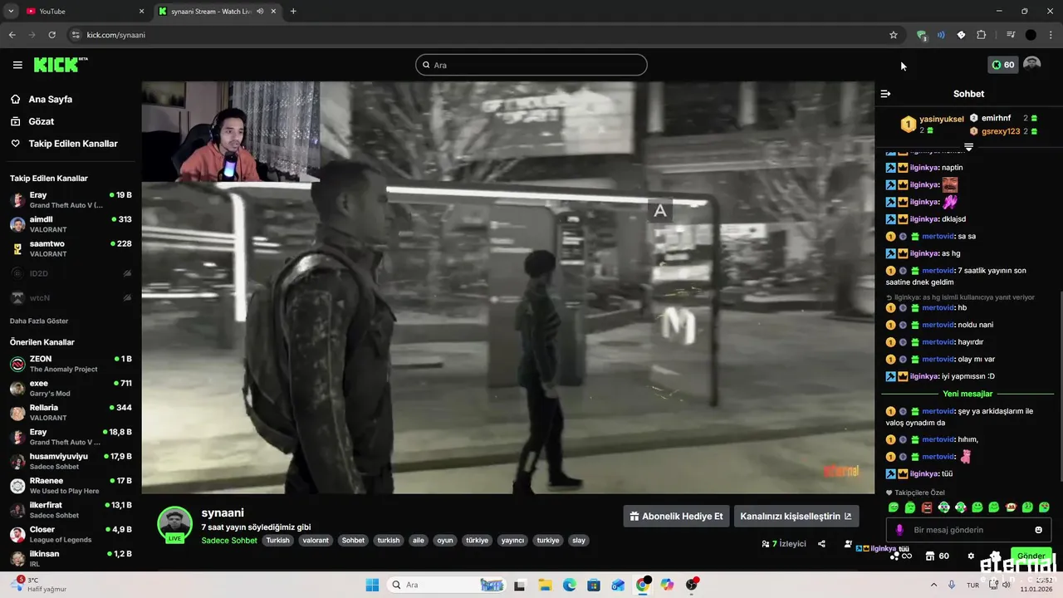Select the yayıncı tag

point(512,541)
